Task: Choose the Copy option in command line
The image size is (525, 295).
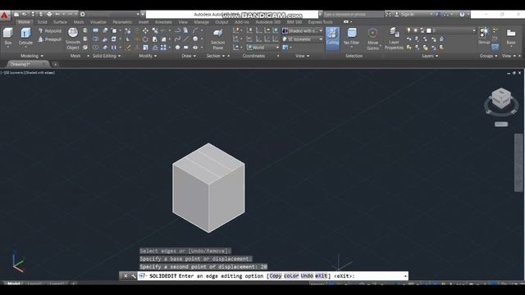Action: 276,276
